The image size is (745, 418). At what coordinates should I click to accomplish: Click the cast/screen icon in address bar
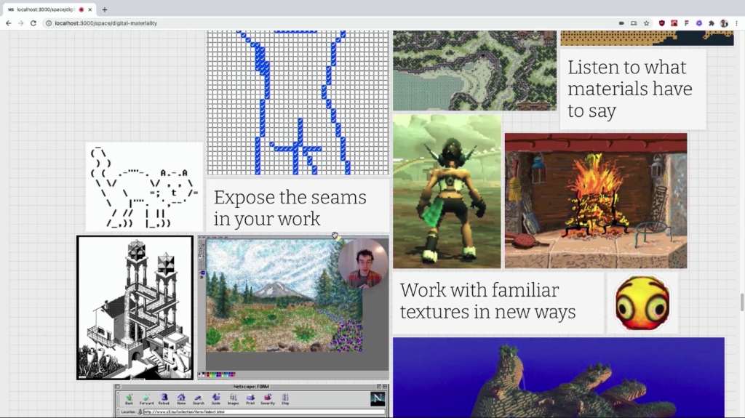(x=634, y=23)
